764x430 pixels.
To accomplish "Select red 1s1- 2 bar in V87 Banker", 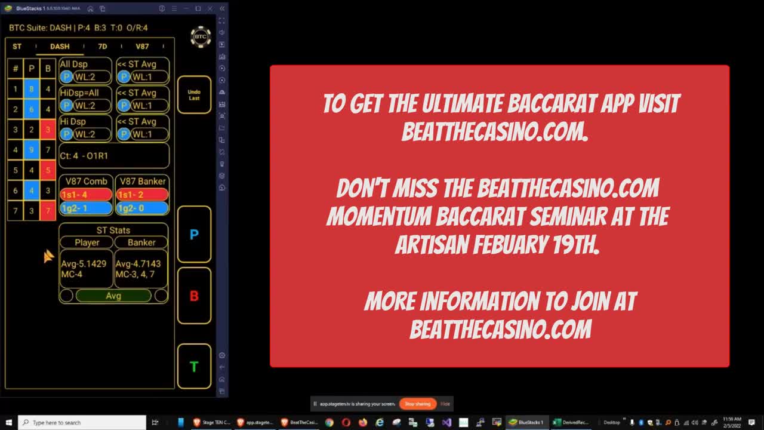I will click(x=142, y=195).
